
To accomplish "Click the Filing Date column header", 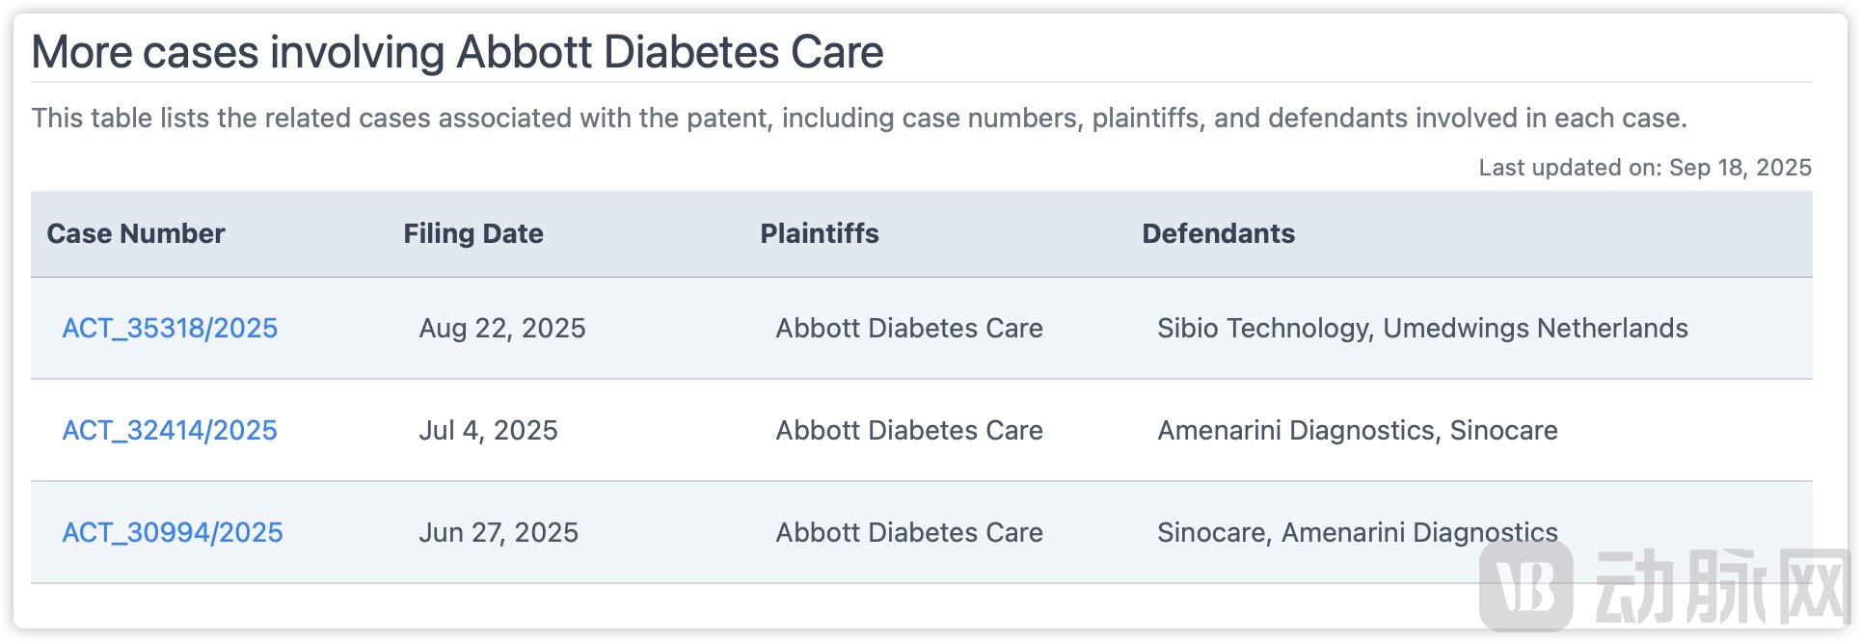I will tap(473, 234).
